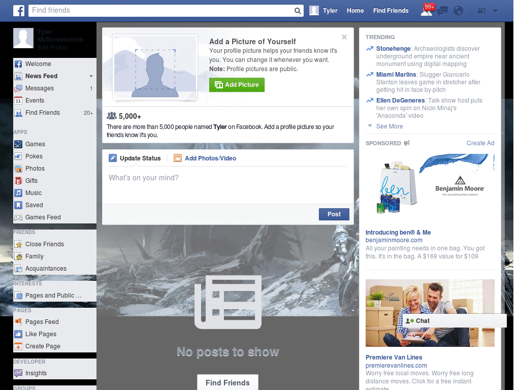Open Edit Profile link under name
Screen dimensions: 520x390
tap(52, 47)
